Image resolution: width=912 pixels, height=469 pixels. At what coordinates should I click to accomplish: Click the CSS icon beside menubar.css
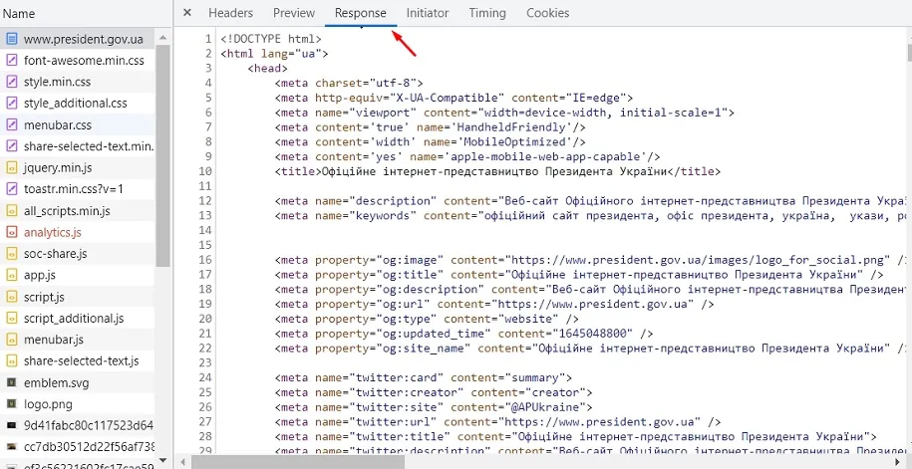coord(11,124)
